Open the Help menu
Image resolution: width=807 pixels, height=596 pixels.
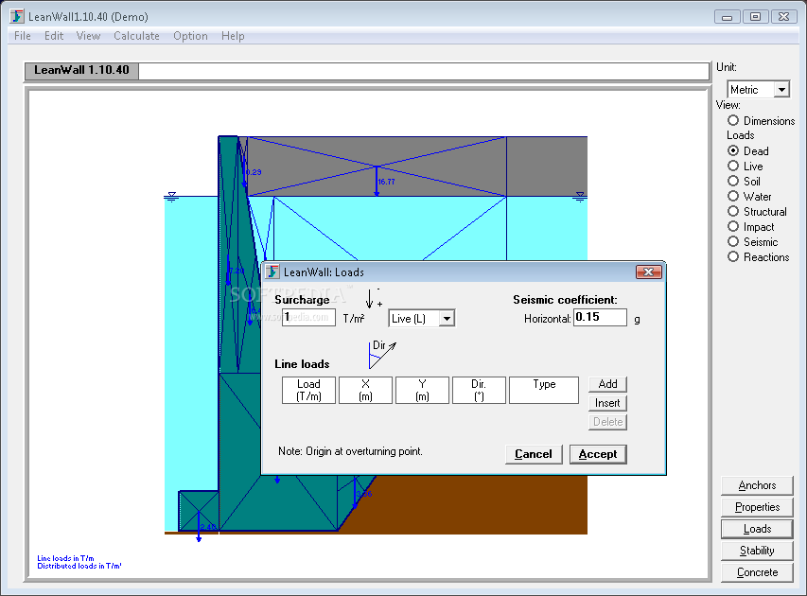click(233, 36)
